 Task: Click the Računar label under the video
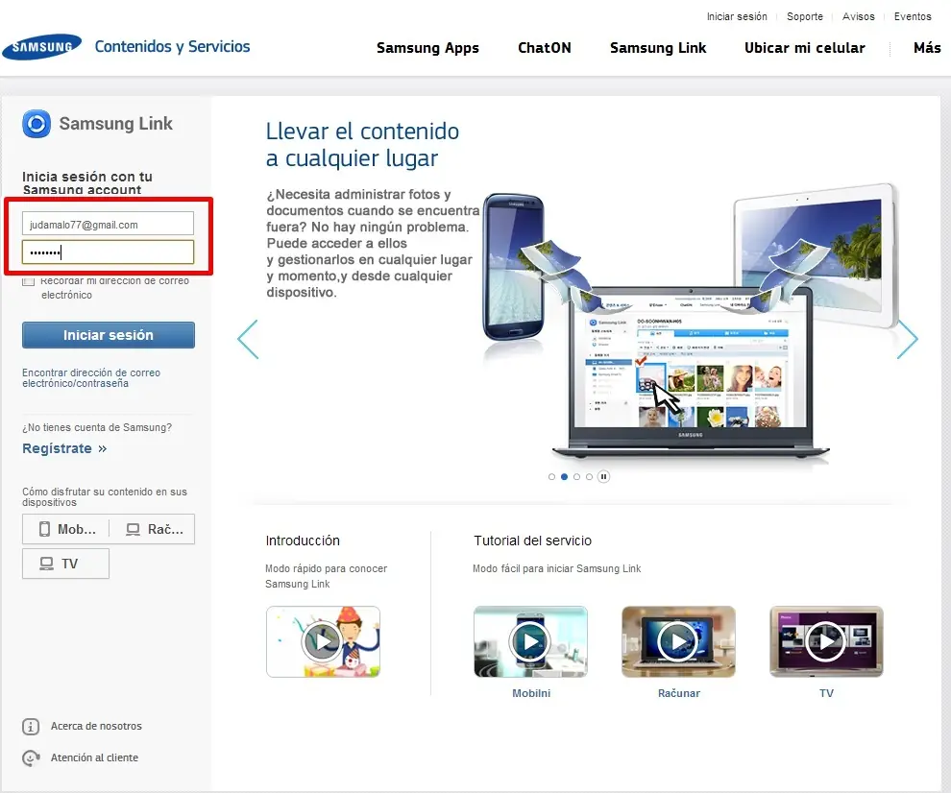[x=679, y=693]
